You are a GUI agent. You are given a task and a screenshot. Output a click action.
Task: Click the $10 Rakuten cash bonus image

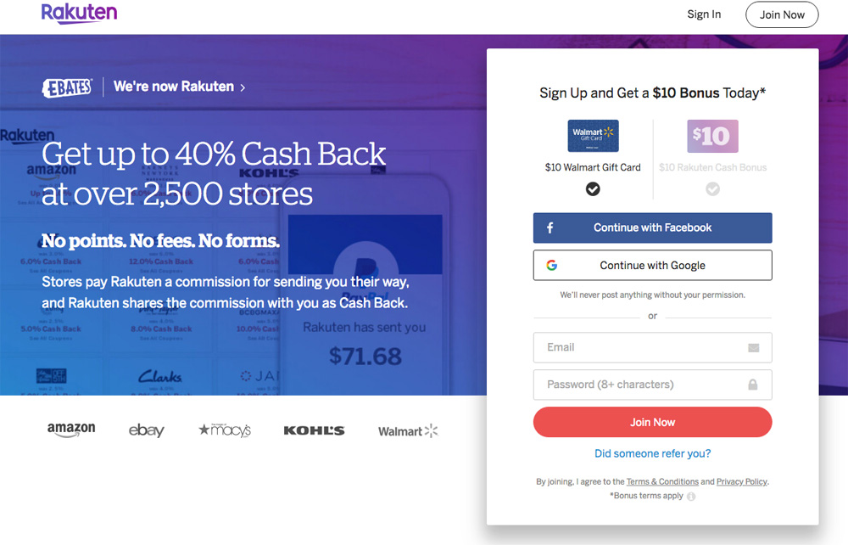712,136
